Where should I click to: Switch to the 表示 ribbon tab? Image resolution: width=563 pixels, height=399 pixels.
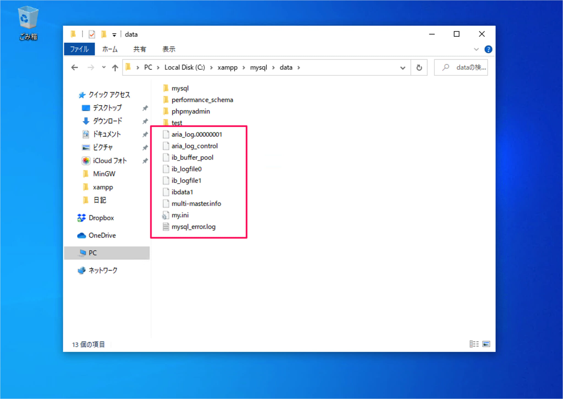(x=169, y=49)
